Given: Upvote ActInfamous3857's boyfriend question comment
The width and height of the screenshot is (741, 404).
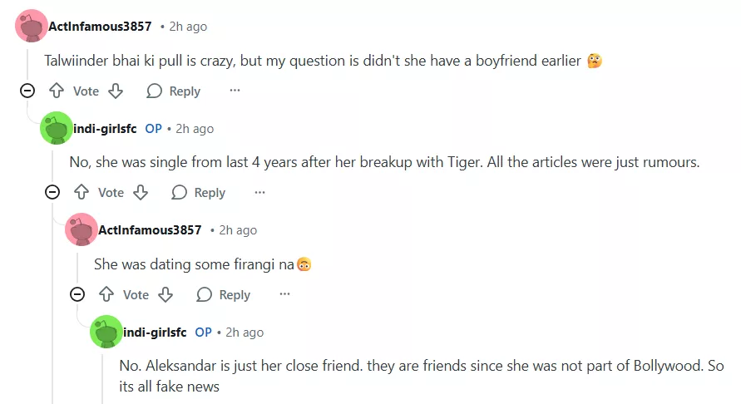Looking at the screenshot, I should pos(57,91).
